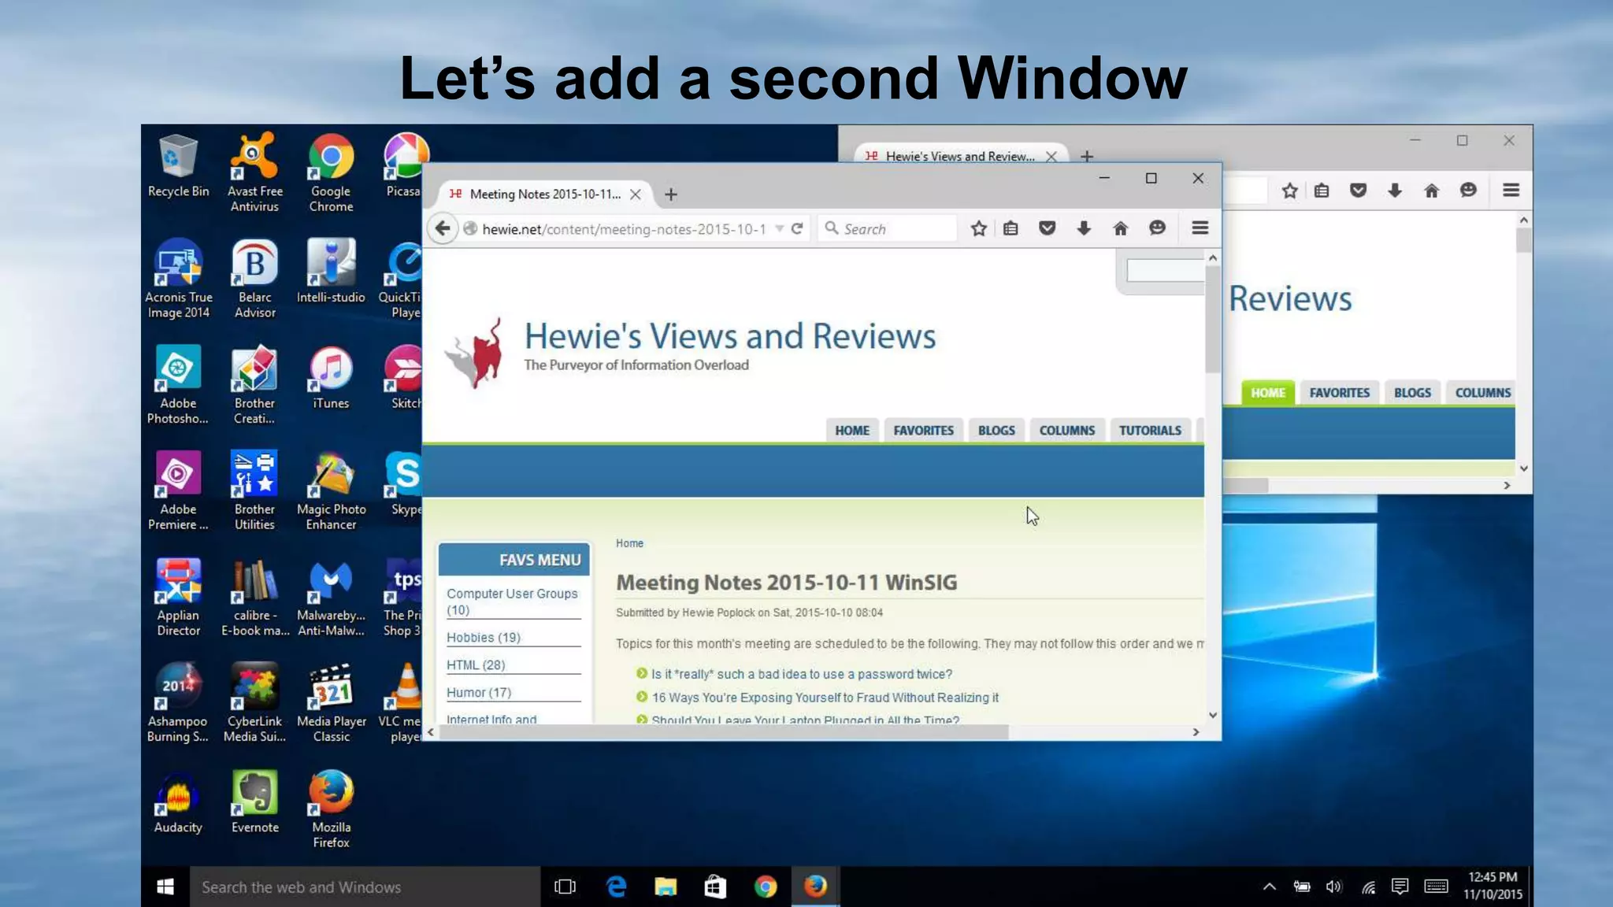
Task: Click green HOME tab in back window
Action: tap(1268, 393)
